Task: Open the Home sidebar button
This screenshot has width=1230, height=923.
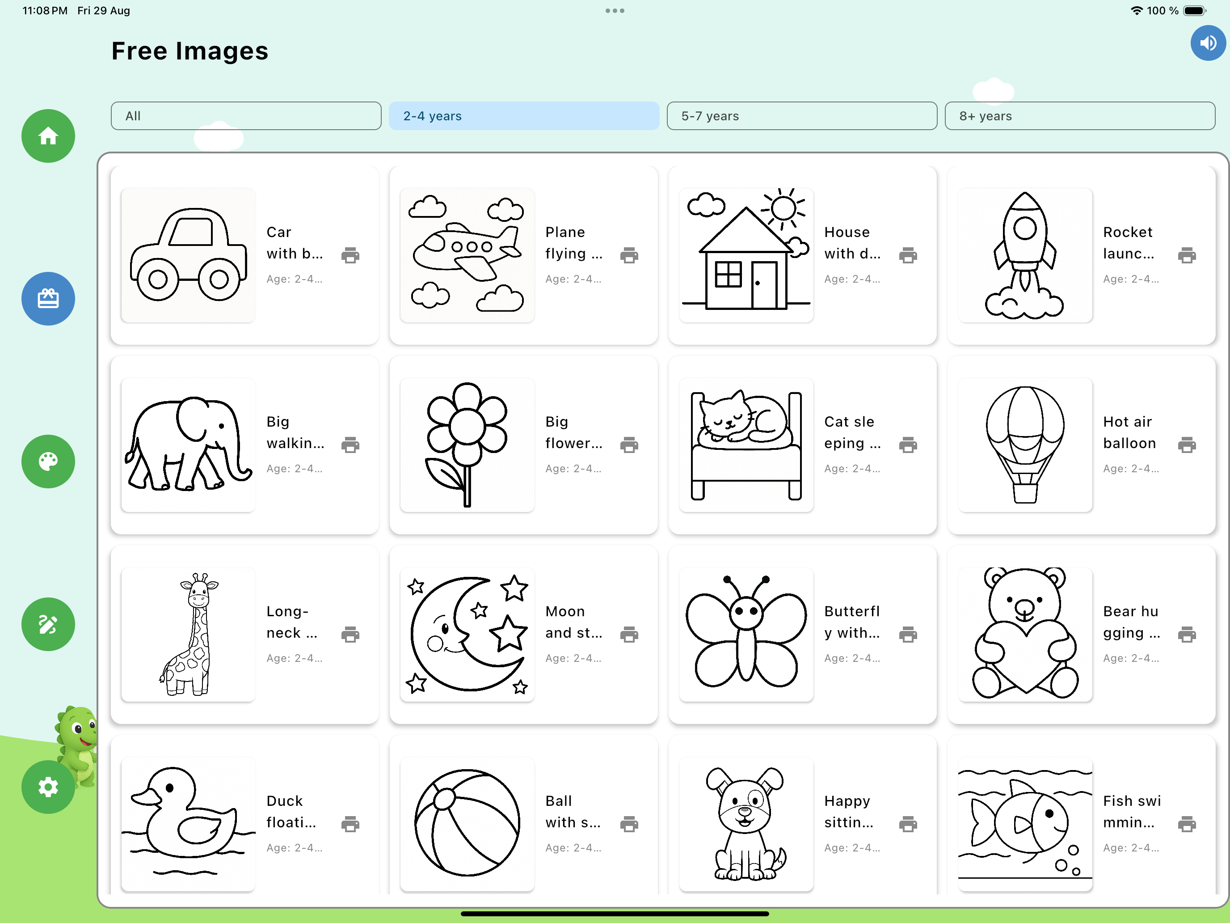Action: pyautogui.click(x=48, y=136)
